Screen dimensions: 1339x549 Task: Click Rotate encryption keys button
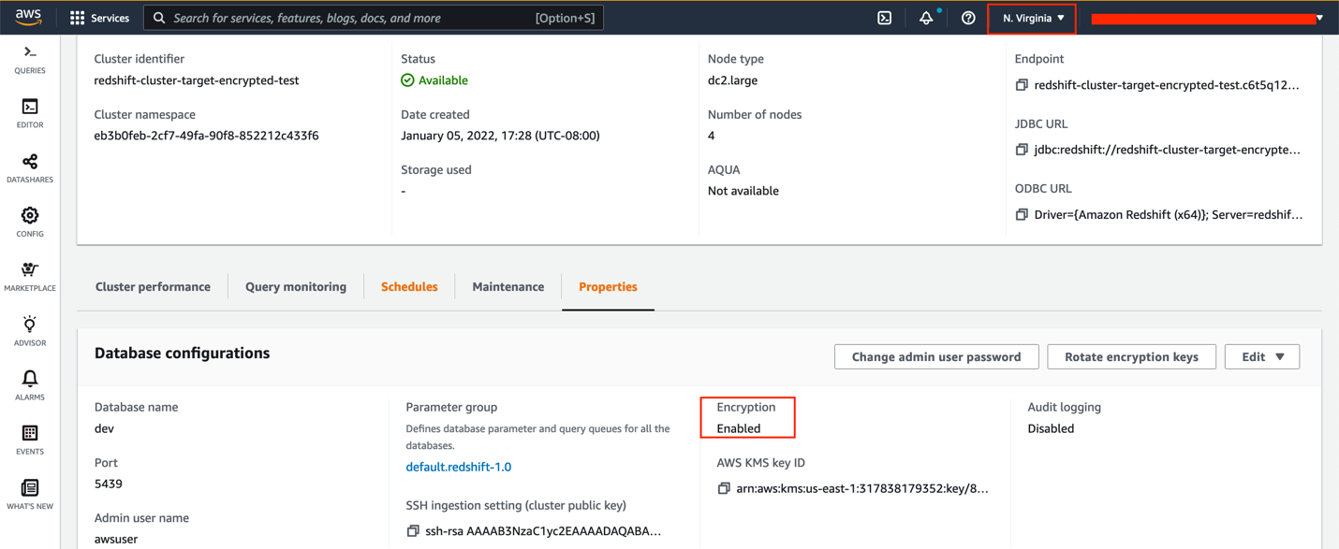[1131, 356]
